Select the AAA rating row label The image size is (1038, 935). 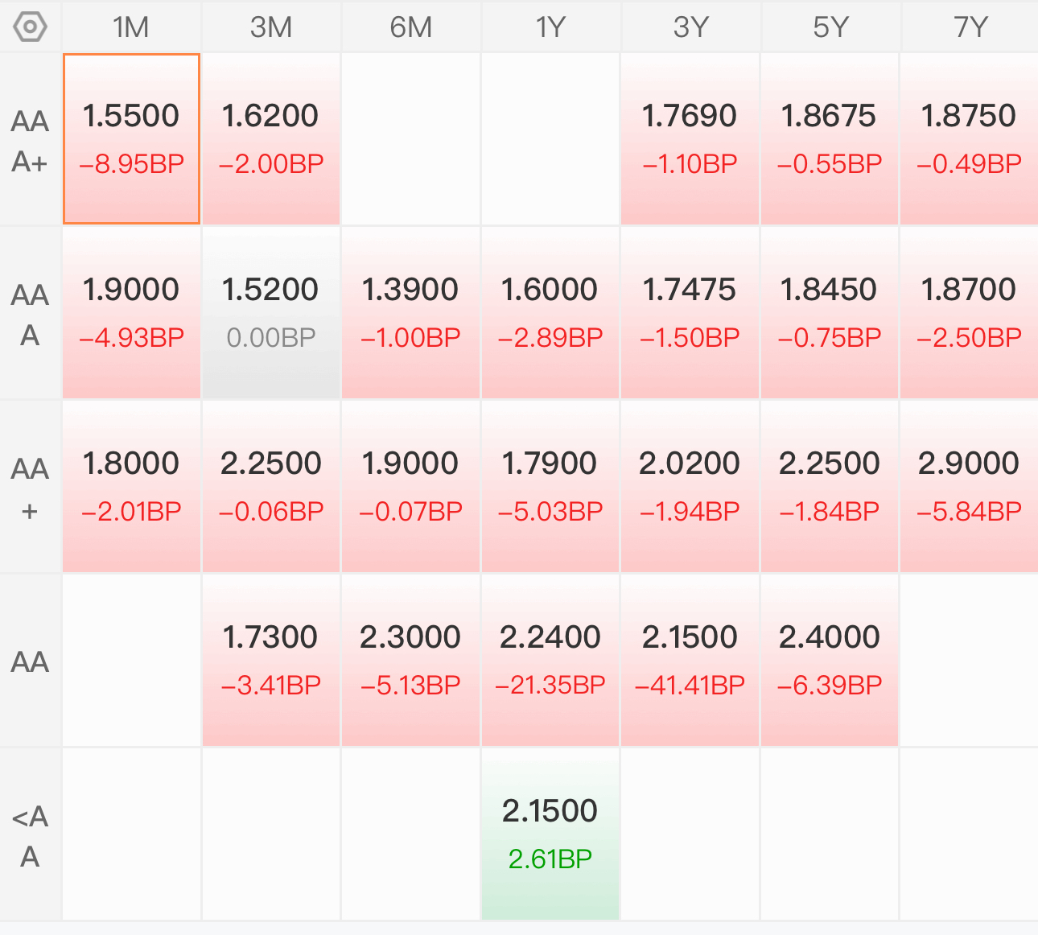pyautogui.click(x=31, y=314)
